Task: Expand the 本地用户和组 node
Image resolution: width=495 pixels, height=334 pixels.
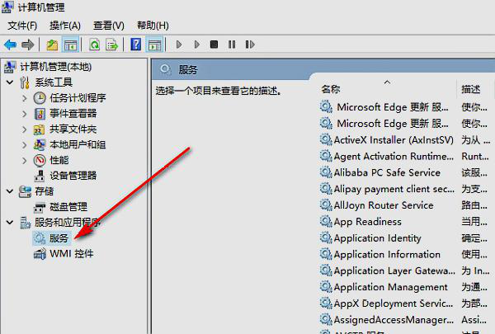Action: (25, 144)
